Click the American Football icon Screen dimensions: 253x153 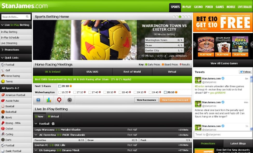[x=3, y=95]
